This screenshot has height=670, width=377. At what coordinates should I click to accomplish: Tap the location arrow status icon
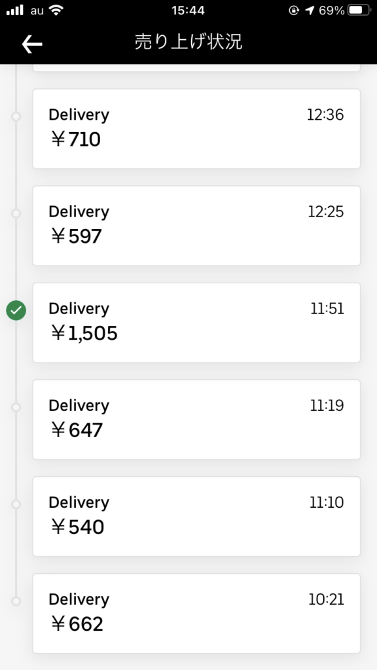pos(310,10)
